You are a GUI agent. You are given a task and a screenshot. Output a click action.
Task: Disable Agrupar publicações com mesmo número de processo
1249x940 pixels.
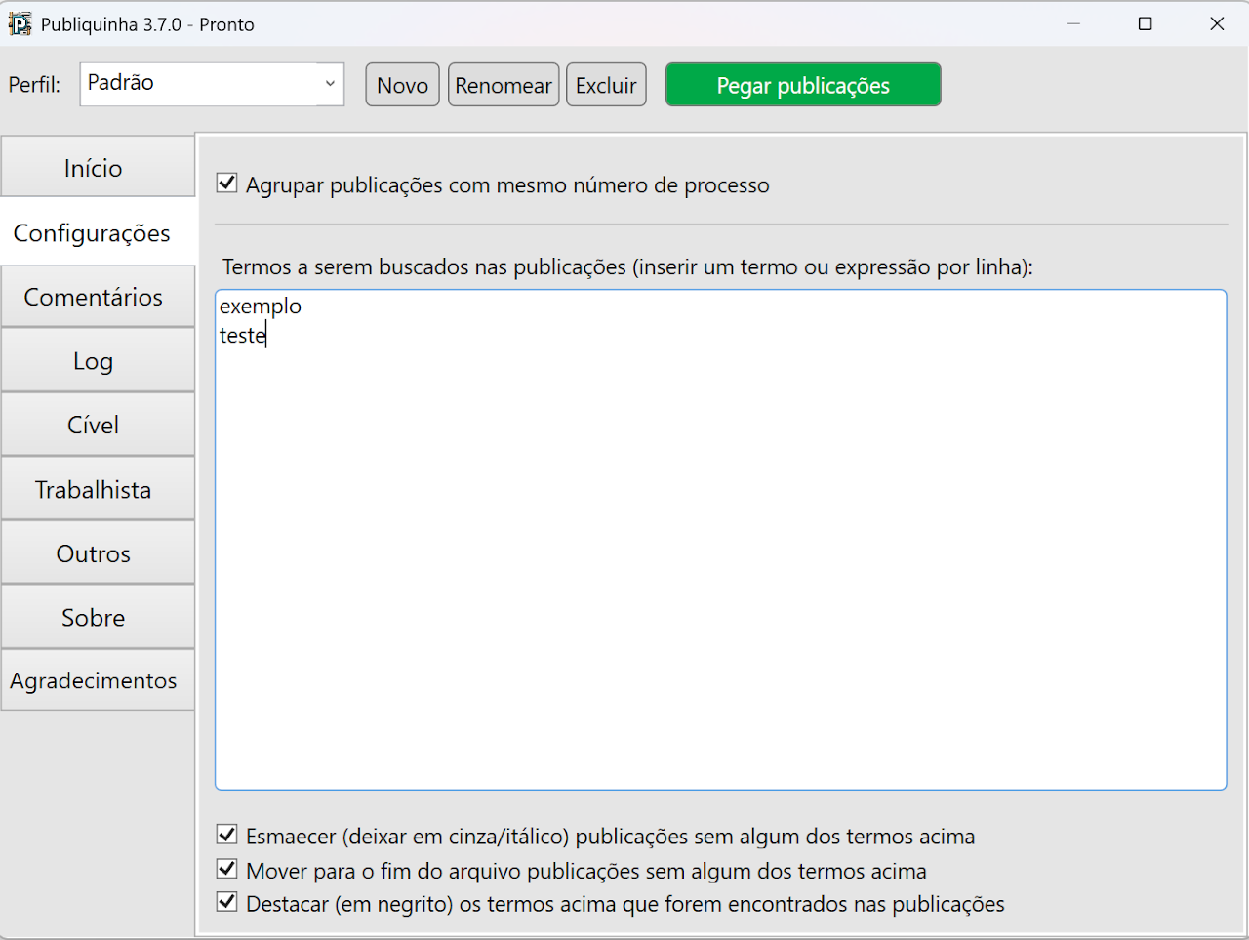pos(226,182)
